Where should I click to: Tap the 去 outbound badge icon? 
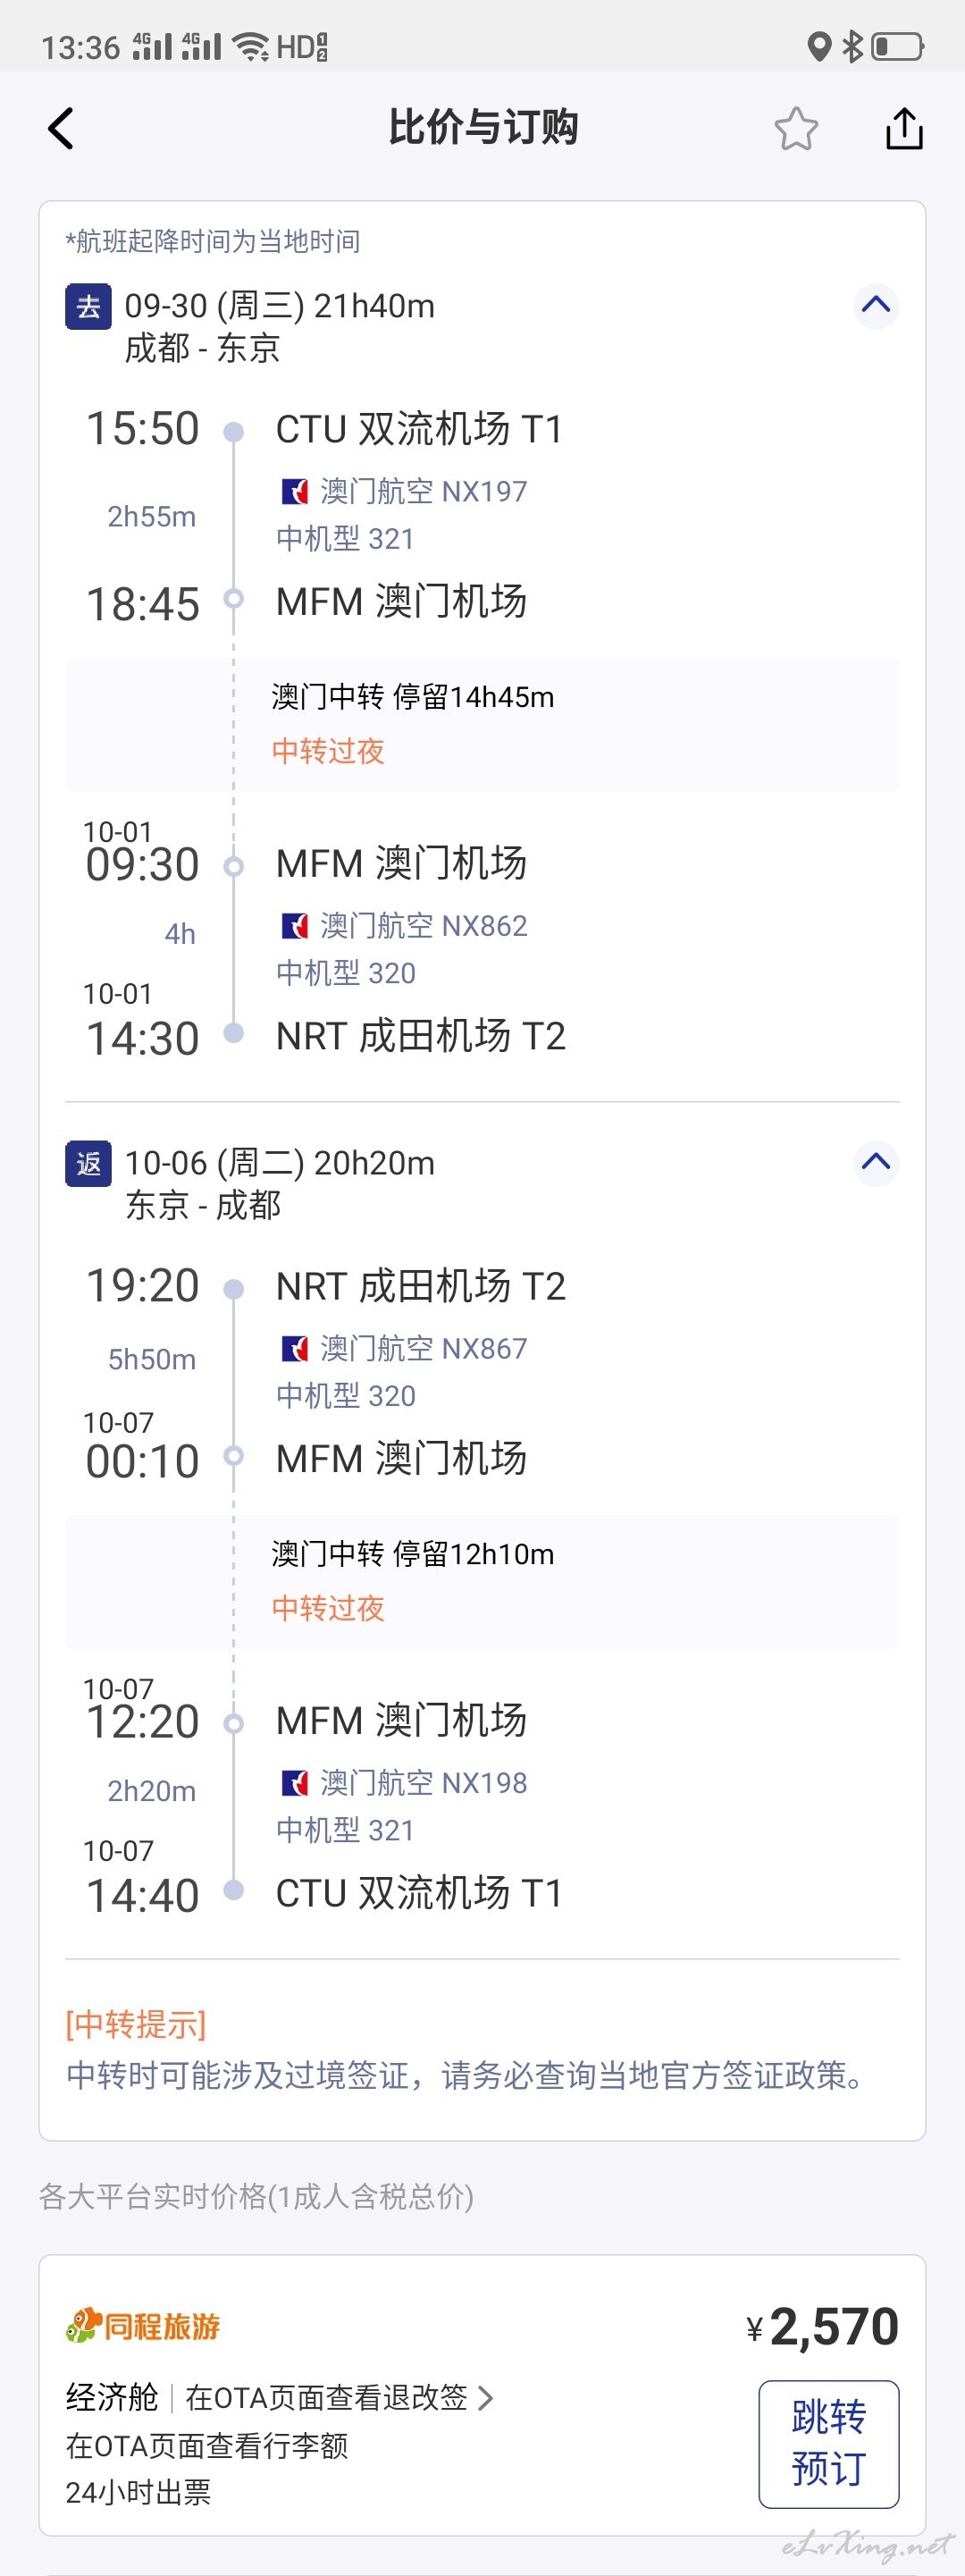88,306
